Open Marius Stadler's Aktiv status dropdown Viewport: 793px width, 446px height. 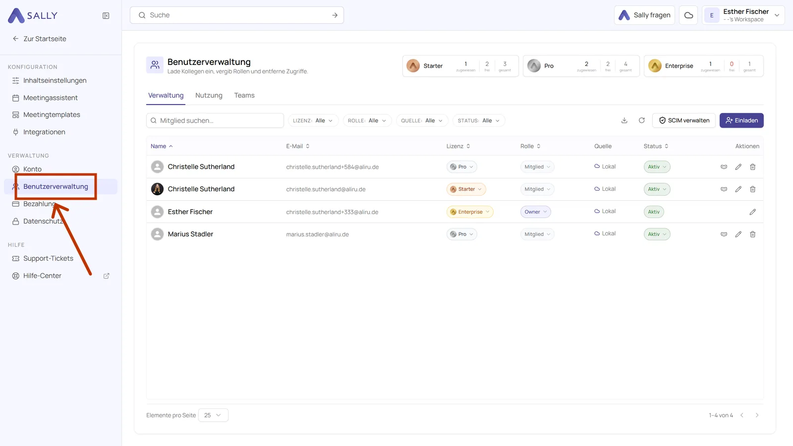(657, 234)
